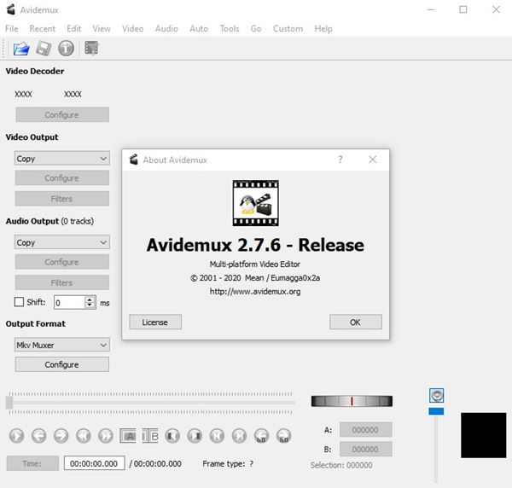Click Filters under Audio Output

[62, 282]
